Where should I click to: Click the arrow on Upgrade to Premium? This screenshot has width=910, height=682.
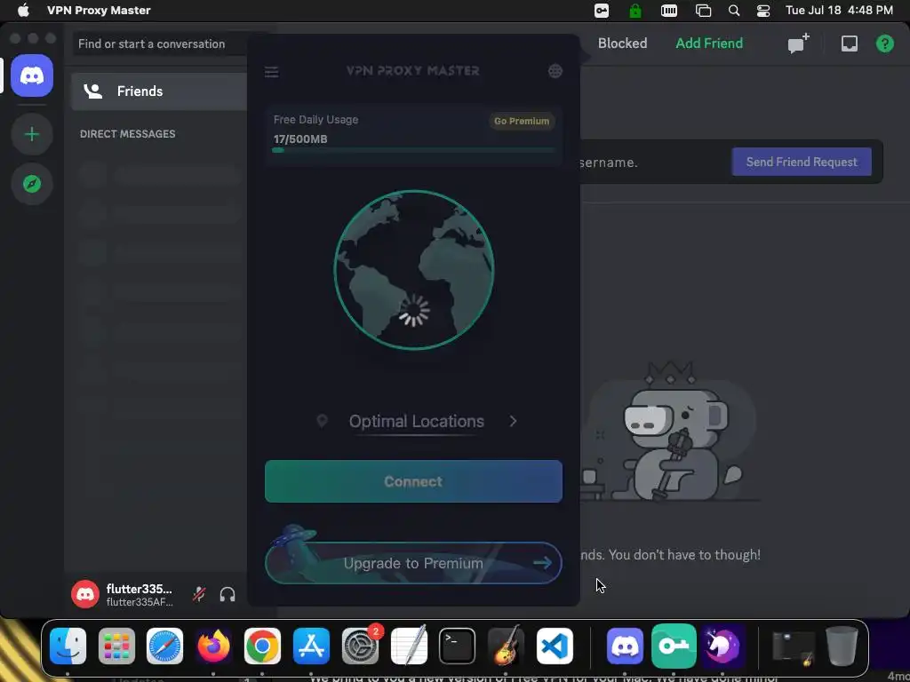point(542,562)
